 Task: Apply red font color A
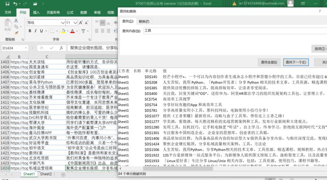(72, 31)
